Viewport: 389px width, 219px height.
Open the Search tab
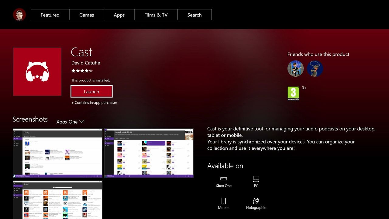(x=194, y=15)
